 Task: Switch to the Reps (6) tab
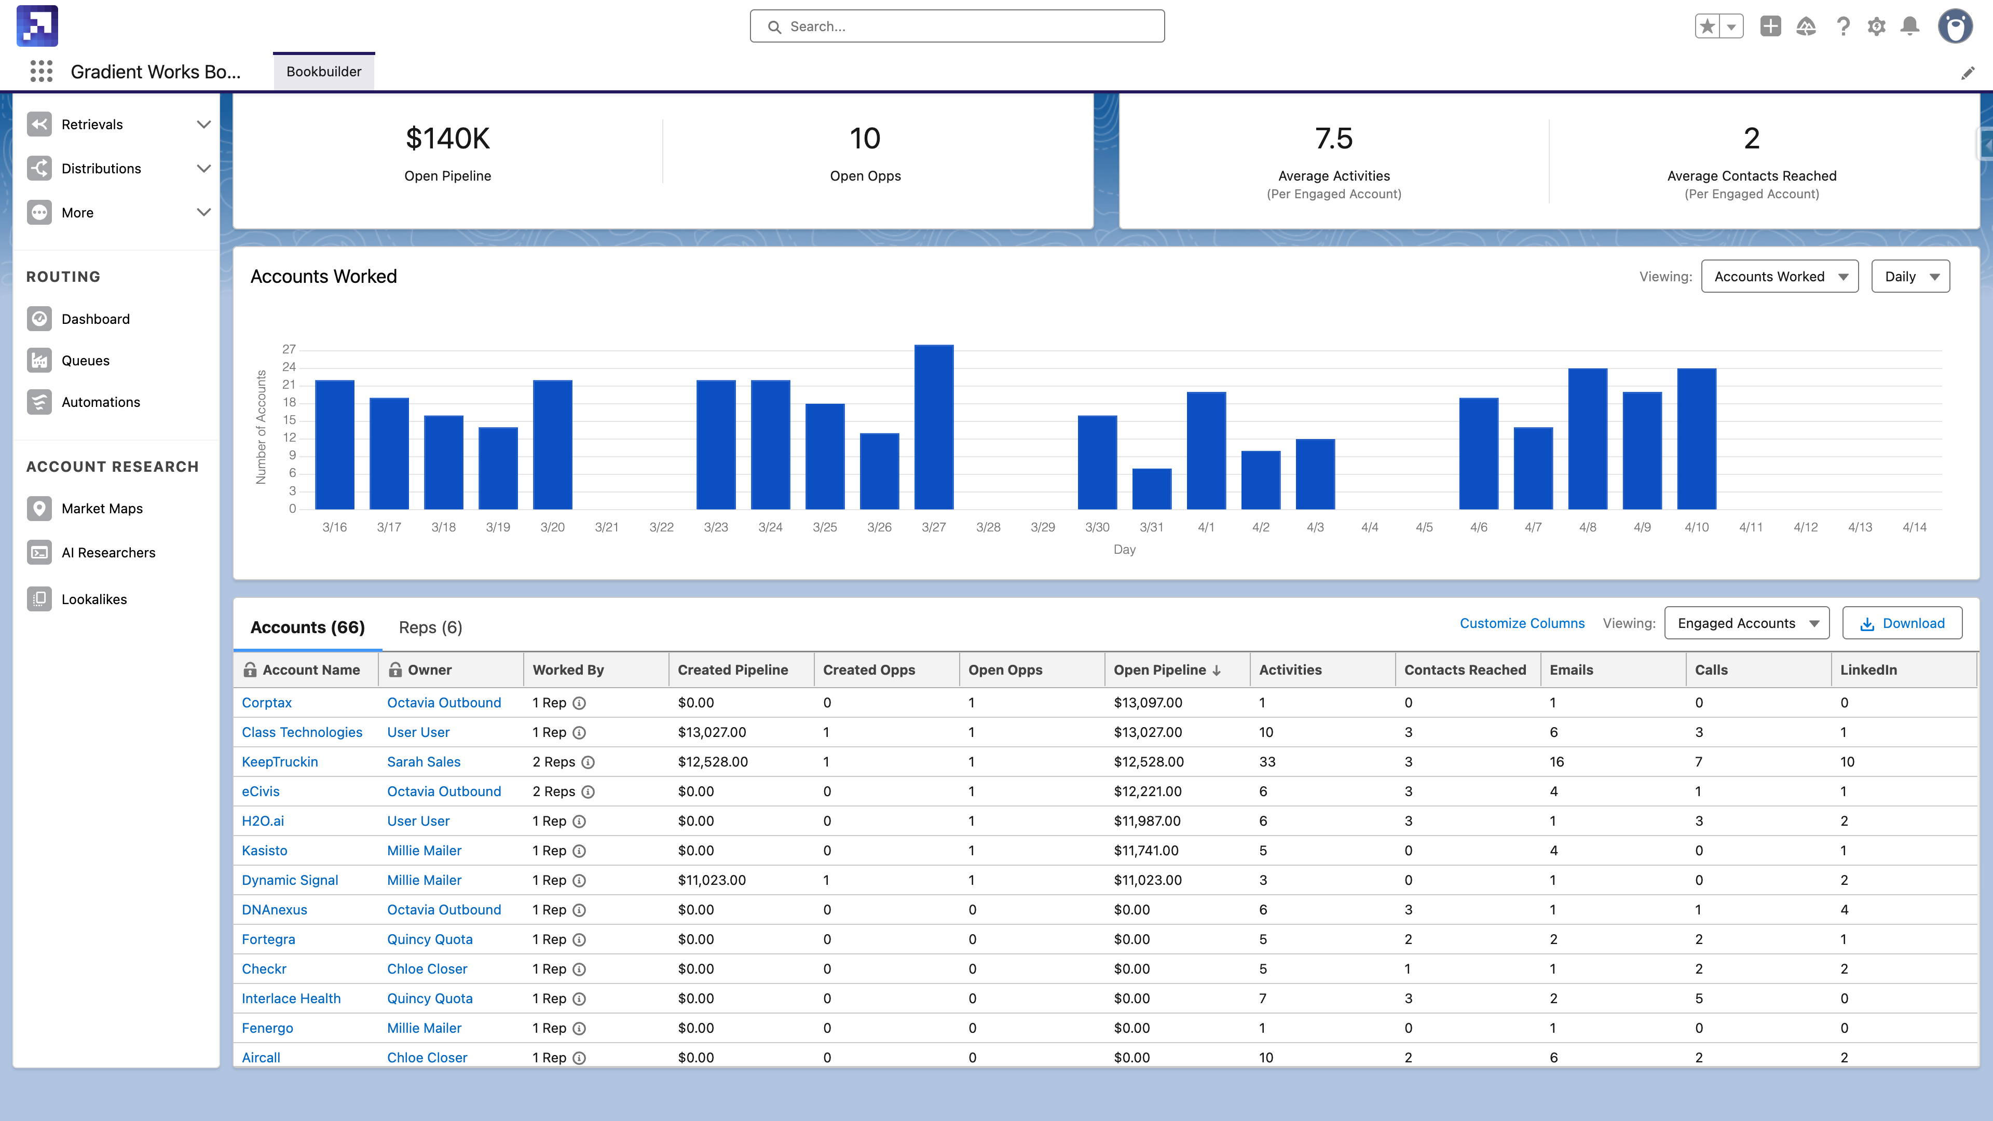coord(430,626)
